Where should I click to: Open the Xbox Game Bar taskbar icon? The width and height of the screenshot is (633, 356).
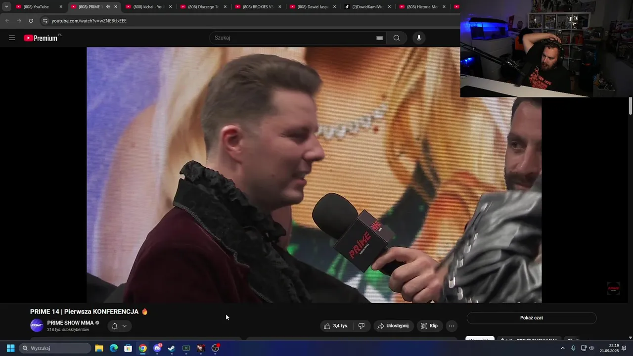[x=186, y=348]
